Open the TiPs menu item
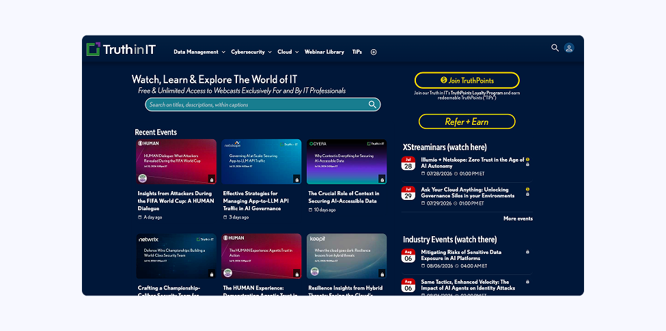The height and width of the screenshot is (331, 666). (x=357, y=52)
